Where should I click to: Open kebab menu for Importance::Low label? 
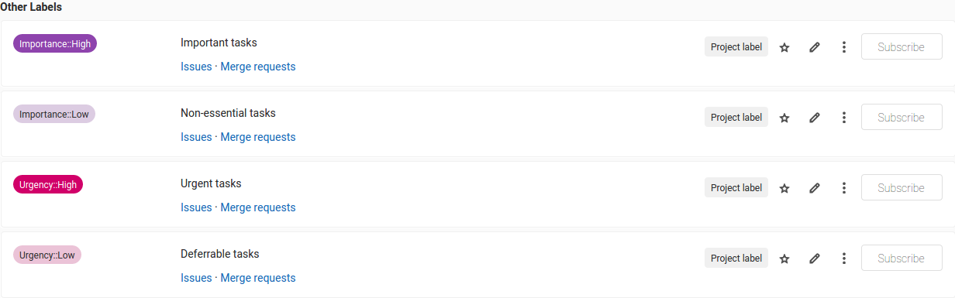[843, 118]
